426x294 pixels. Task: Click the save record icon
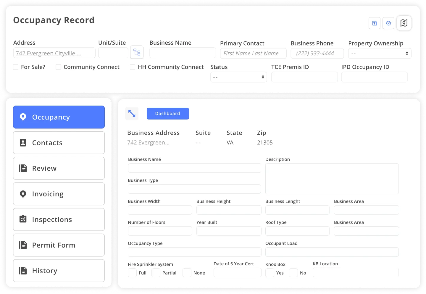(x=374, y=23)
